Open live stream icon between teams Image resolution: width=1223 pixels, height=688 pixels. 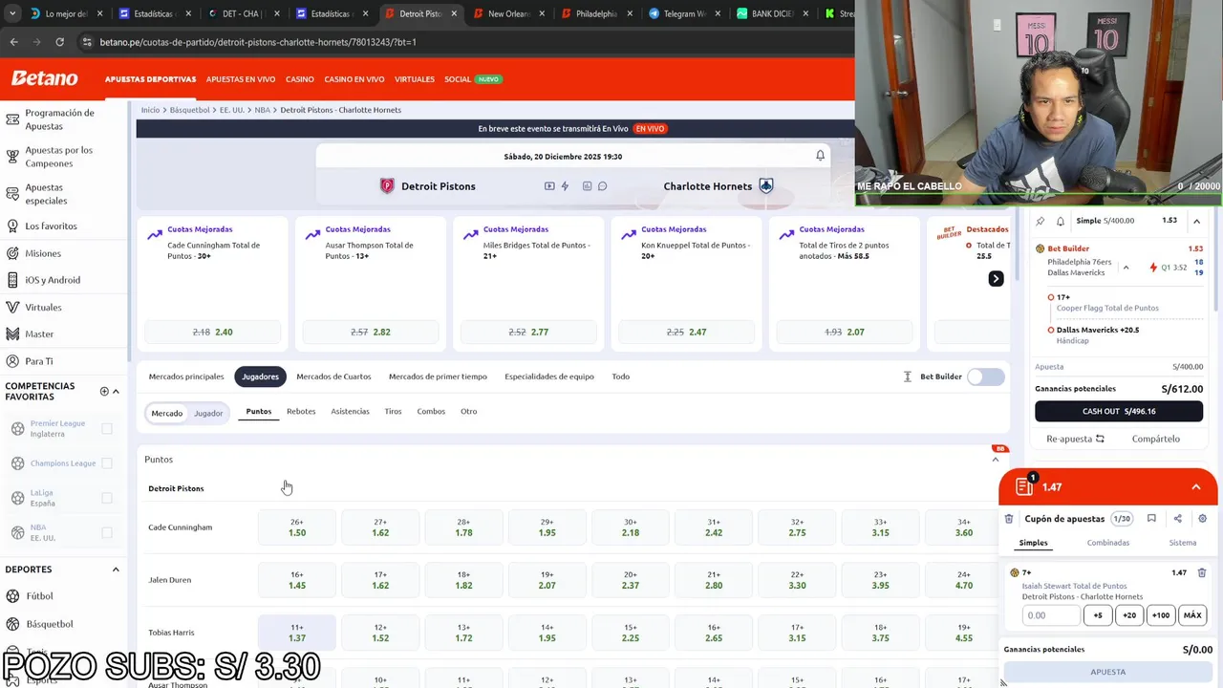549,186
